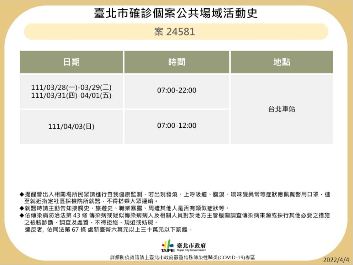Click the bullet 依傳染病防治法第 43 條
The image size is (353, 265).
tap(175, 215)
